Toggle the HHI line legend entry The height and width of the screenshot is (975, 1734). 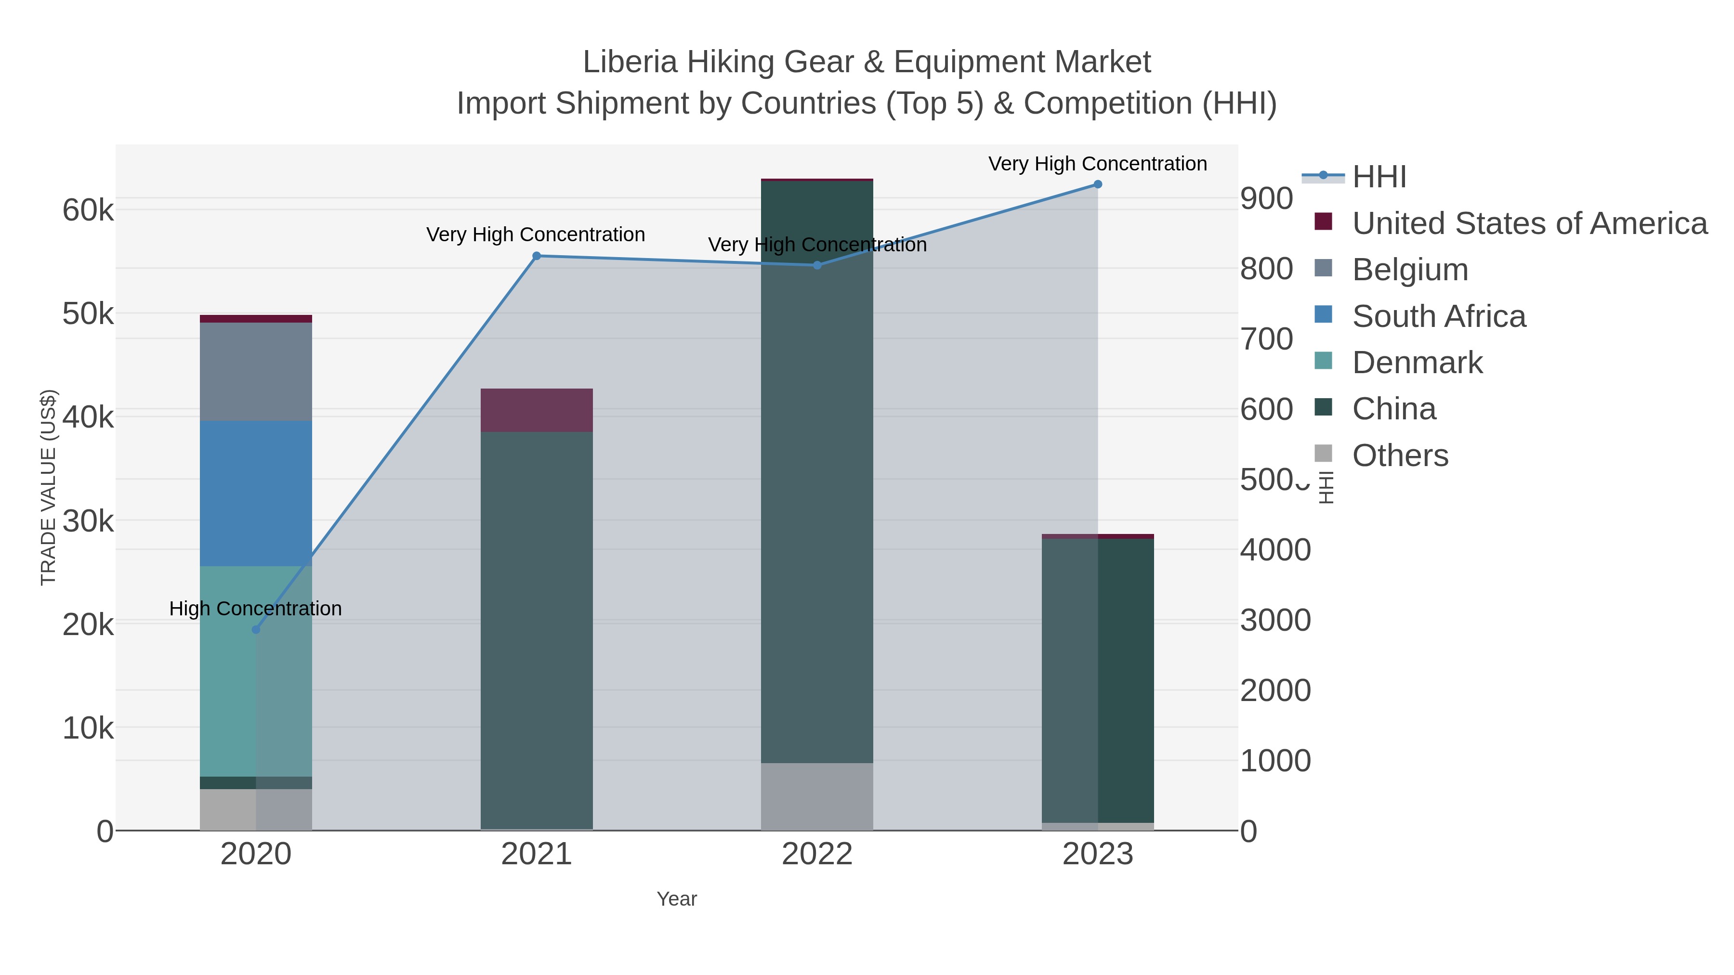pos(1354,176)
